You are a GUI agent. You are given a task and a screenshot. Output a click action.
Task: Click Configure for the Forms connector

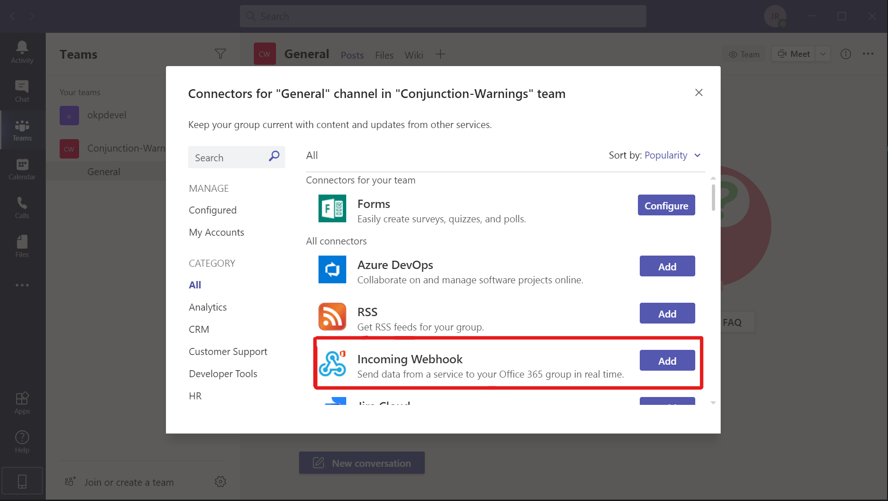coord(666,205)
